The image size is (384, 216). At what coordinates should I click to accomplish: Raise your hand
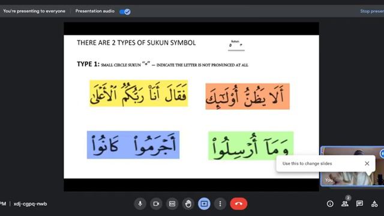pyautogui.click(x=188, y=204)
